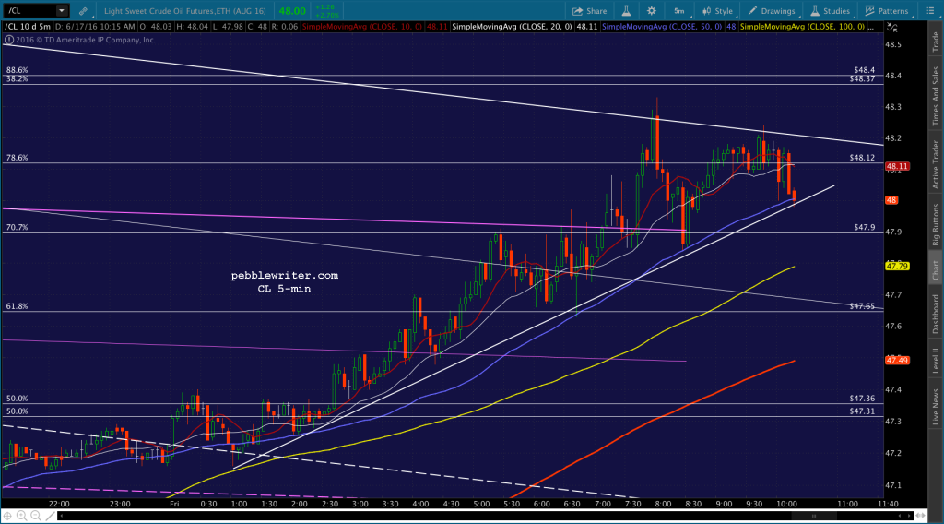Click the Light Sweet Crude Oil Futures description

point(184,11)
